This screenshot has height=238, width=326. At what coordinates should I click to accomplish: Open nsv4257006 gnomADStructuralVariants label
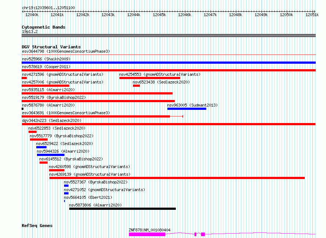pos(63,82)
